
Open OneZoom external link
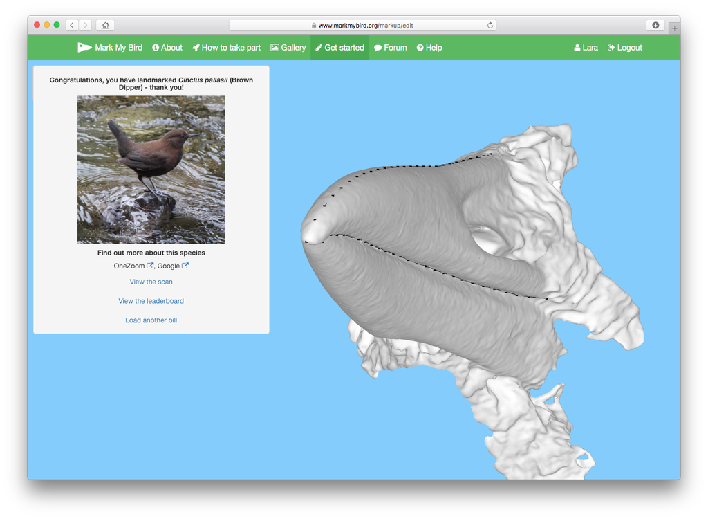(x=133, y=266)
